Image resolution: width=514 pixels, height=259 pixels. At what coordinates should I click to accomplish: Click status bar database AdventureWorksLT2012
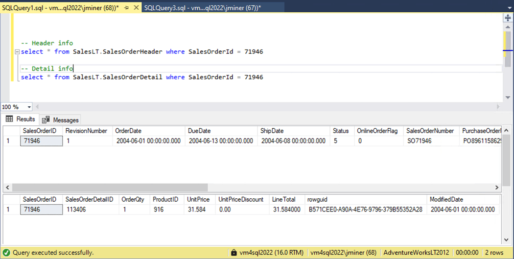tap(416, 253)
